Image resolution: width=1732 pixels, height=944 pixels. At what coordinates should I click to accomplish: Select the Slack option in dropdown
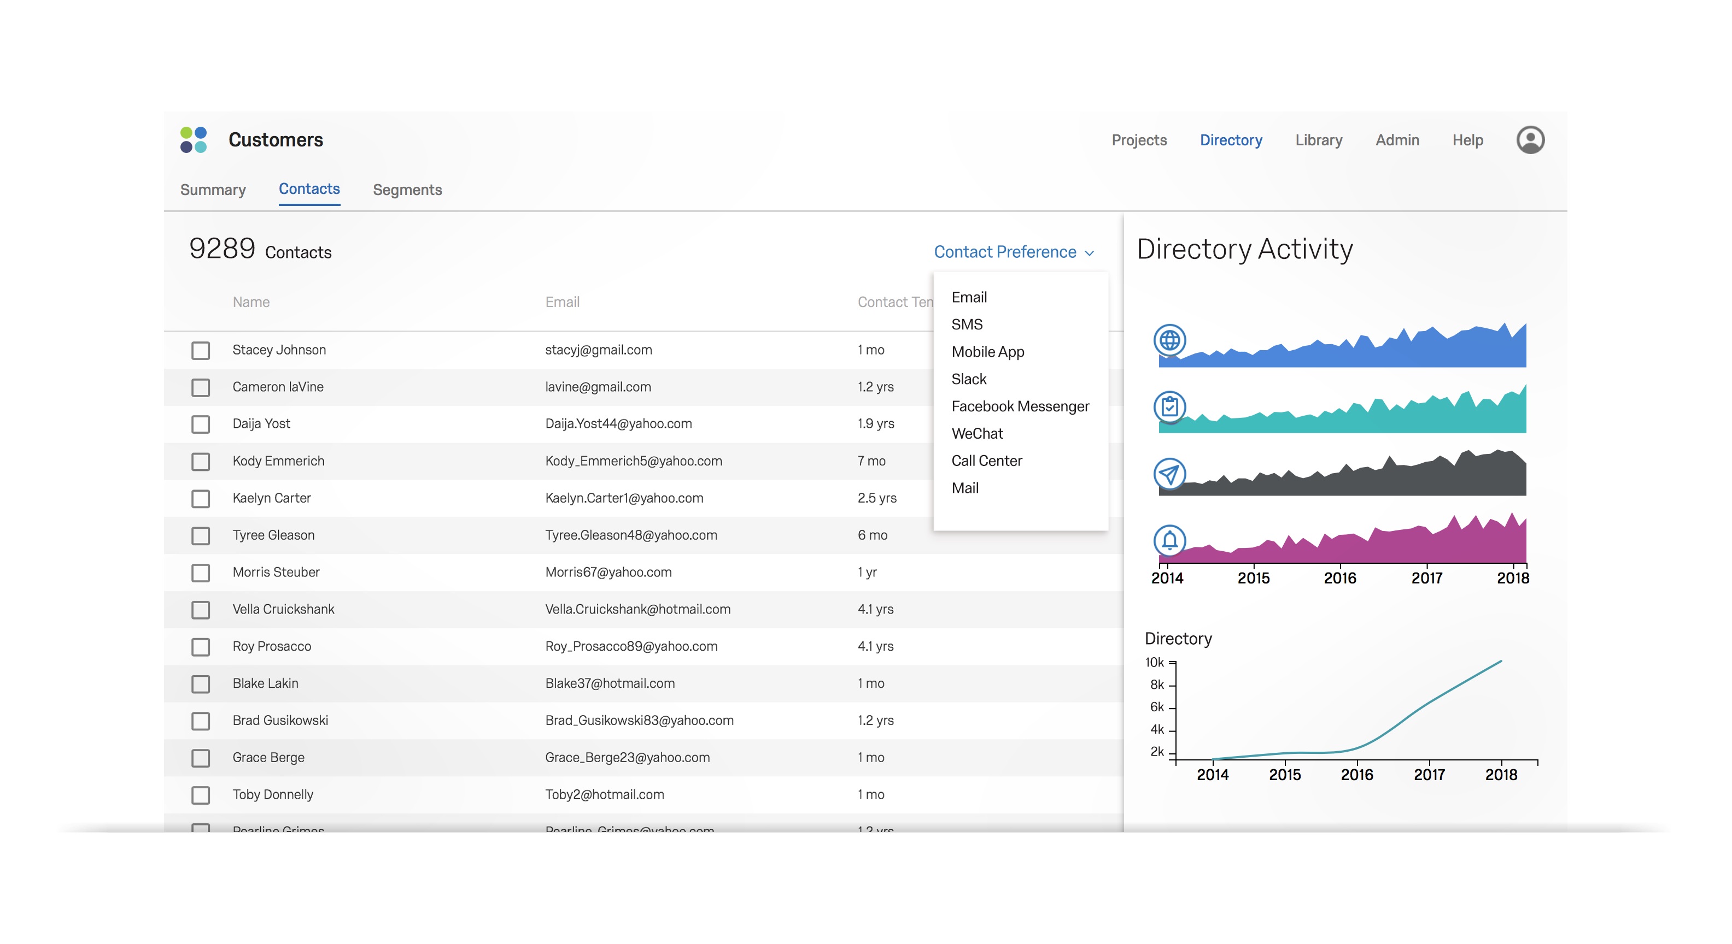(968, 379)
